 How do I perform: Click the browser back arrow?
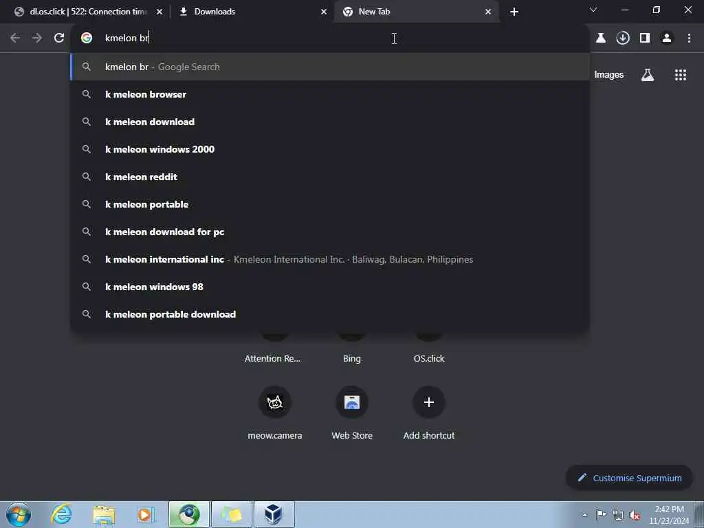(15, 38)
